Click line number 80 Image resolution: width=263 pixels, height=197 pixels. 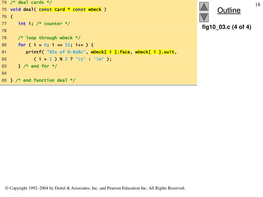[x=4, y=45]
